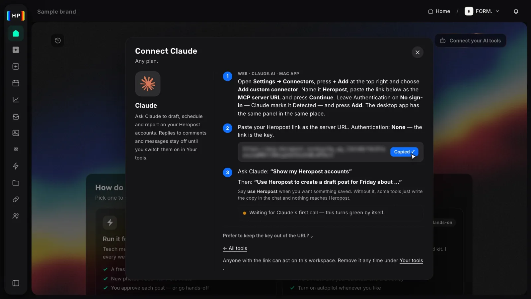531x299 pixels.
Task: Open the team users icon
Action: (16, 216)
